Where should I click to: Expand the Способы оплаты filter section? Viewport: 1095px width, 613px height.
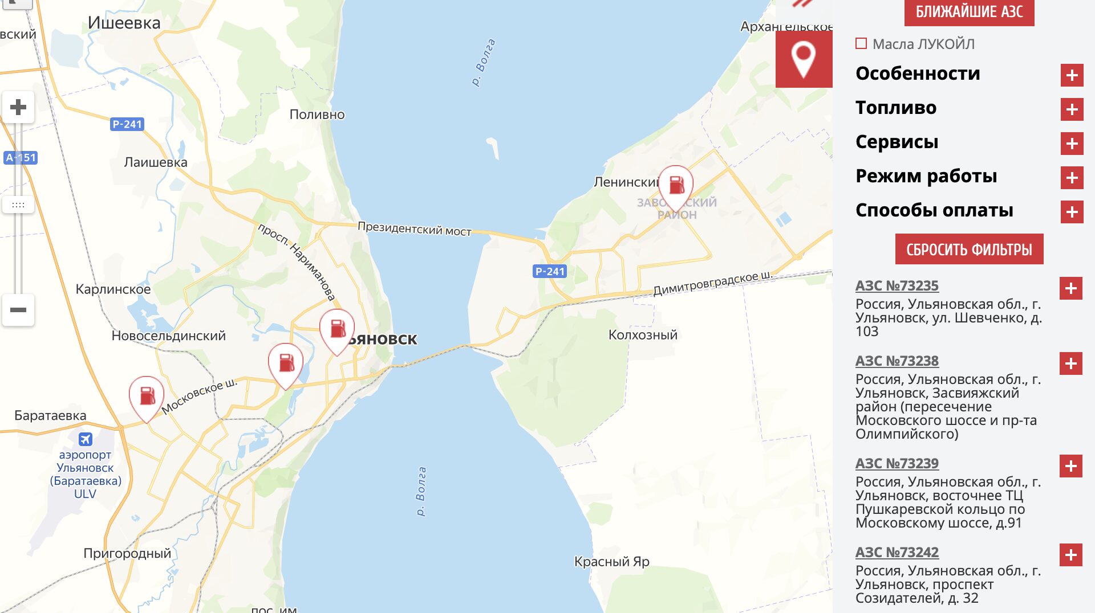point(1072,212)
